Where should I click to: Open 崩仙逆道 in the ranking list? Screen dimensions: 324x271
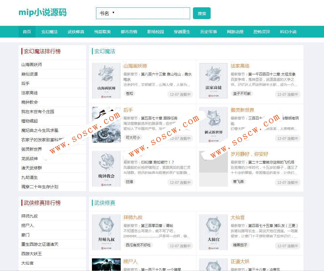tap(30, 74)
